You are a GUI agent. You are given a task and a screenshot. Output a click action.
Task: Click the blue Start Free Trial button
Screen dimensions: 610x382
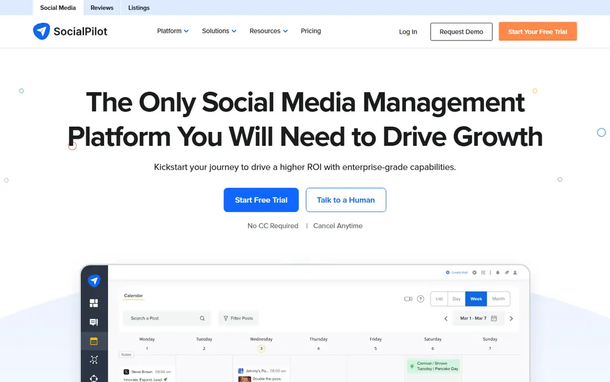(x=261, y=200)
